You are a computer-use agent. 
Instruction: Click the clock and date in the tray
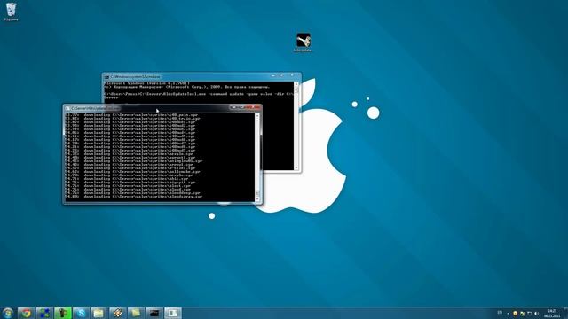[x=552, y=313]
